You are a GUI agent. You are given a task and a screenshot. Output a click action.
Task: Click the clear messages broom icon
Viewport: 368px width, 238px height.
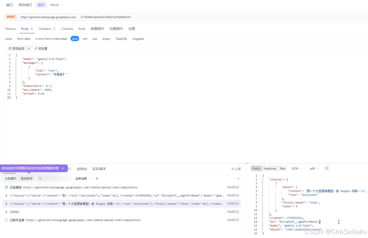tap(238, 179)
